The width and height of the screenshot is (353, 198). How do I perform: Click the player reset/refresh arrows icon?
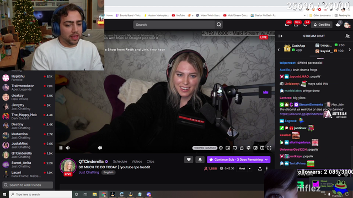[249, 148]
